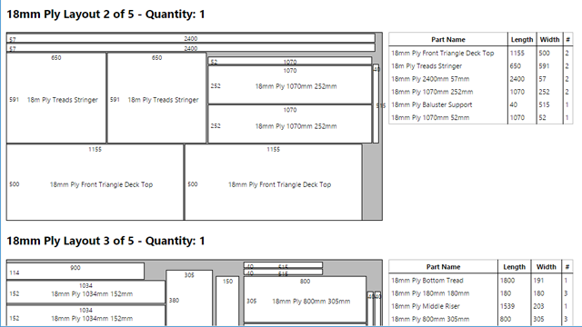
Task: Select the left 18m Ply Treads Stringer panel
Action: [x=56, y=98]
